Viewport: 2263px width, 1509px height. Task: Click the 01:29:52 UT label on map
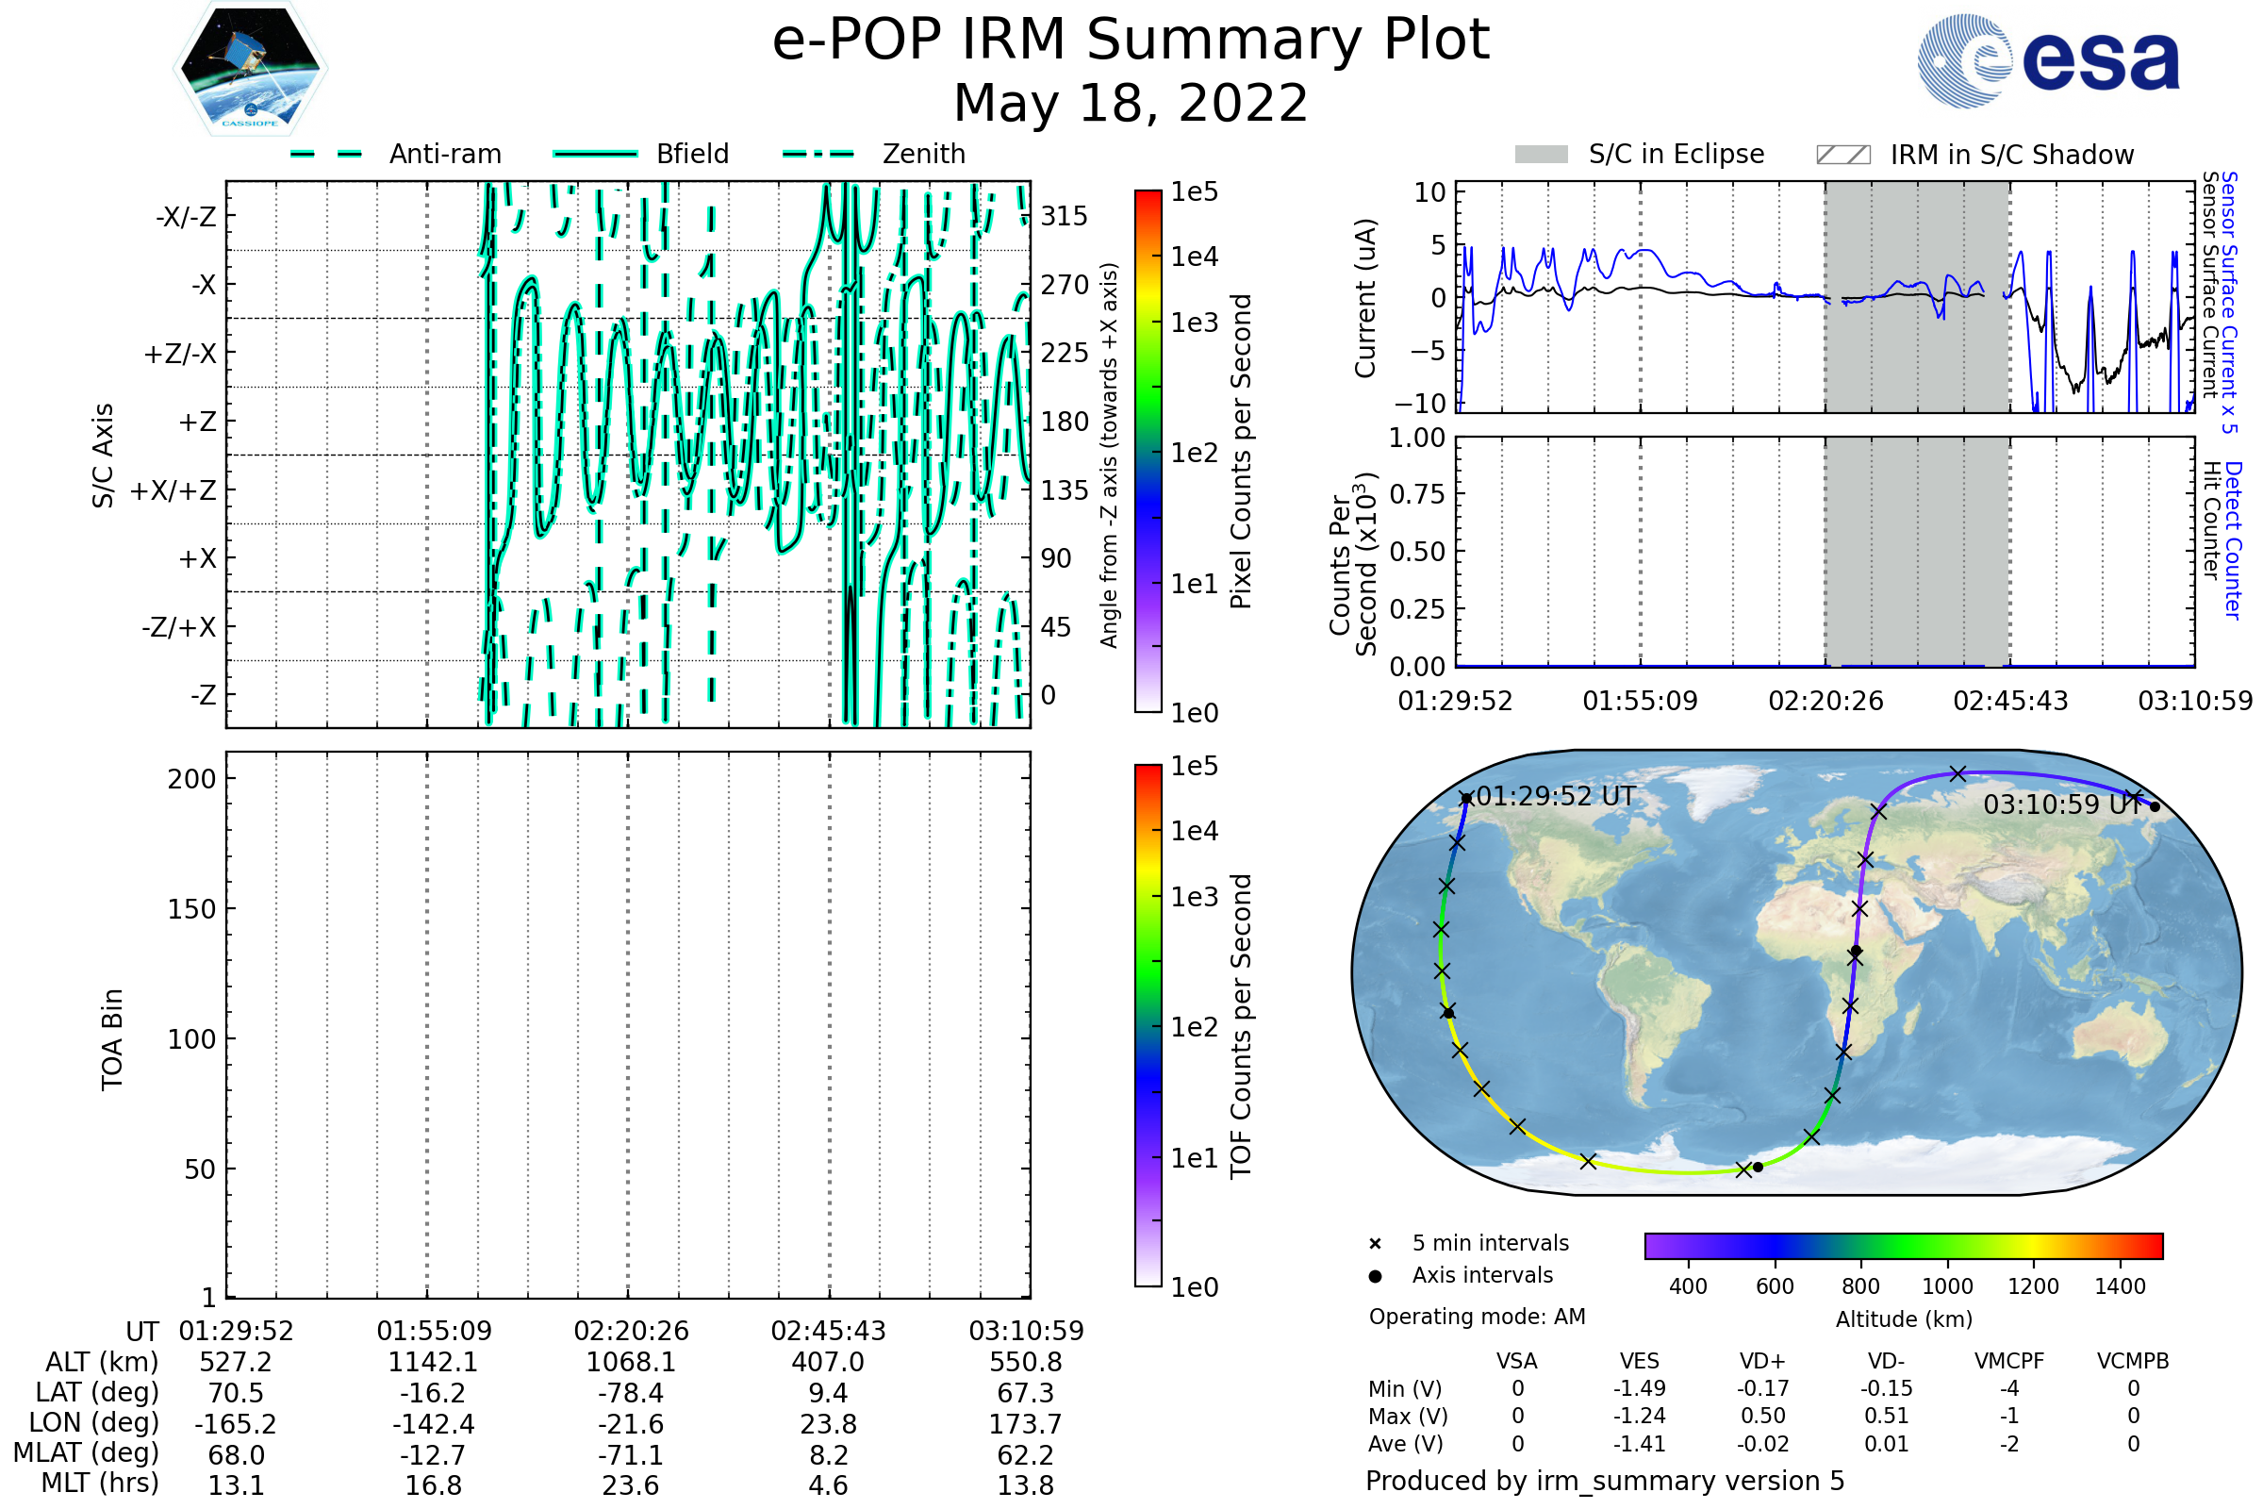[1555, 797]
